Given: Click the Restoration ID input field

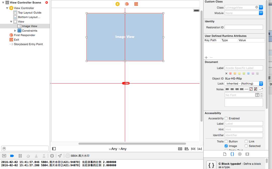Looking at the screenshot, I should [x=244, y=27].
